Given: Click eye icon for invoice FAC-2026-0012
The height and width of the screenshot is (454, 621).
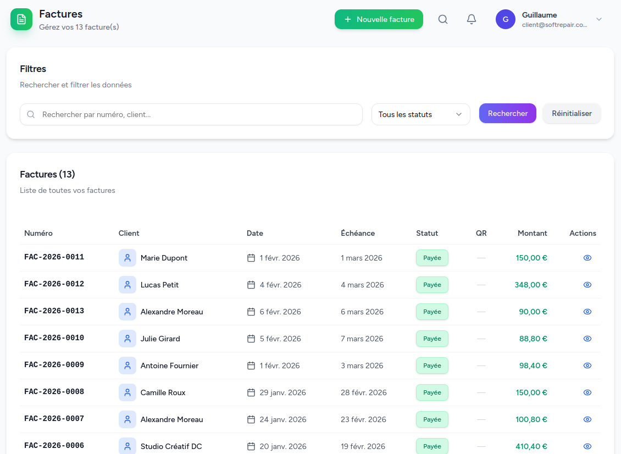Looking at the screenshot, I should click(x=587, y=285).
